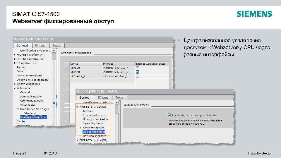
Task: Uncheck web server access for PROFINET interface_2
Action: pos(138,72)
